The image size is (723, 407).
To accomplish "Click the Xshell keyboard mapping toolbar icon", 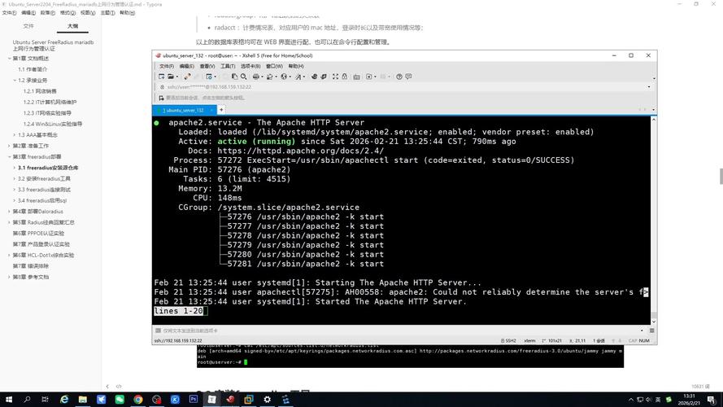I will click(356, 77).
